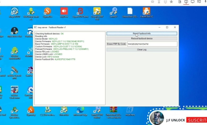
Task: Maximize the Fastboot Reader window
Action: point(167,27)
